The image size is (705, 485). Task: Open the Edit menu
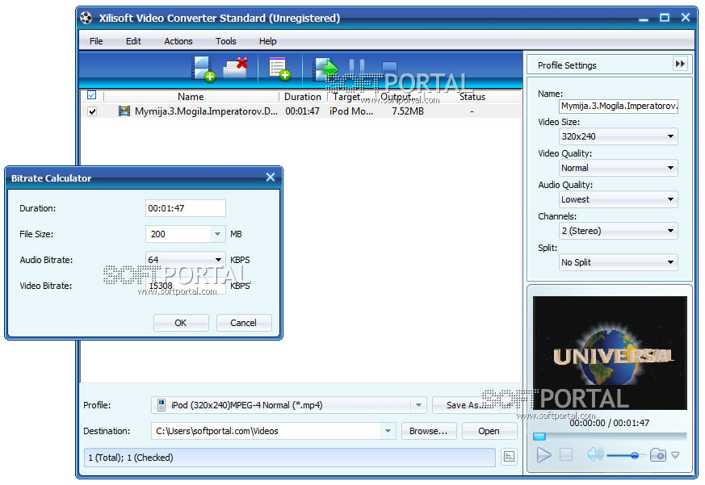133,41
